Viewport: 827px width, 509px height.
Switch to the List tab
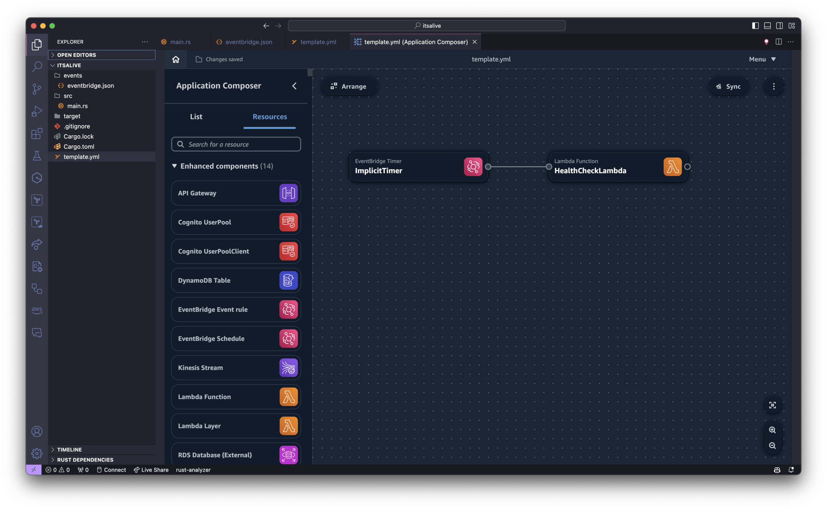[x=196, y=117]
